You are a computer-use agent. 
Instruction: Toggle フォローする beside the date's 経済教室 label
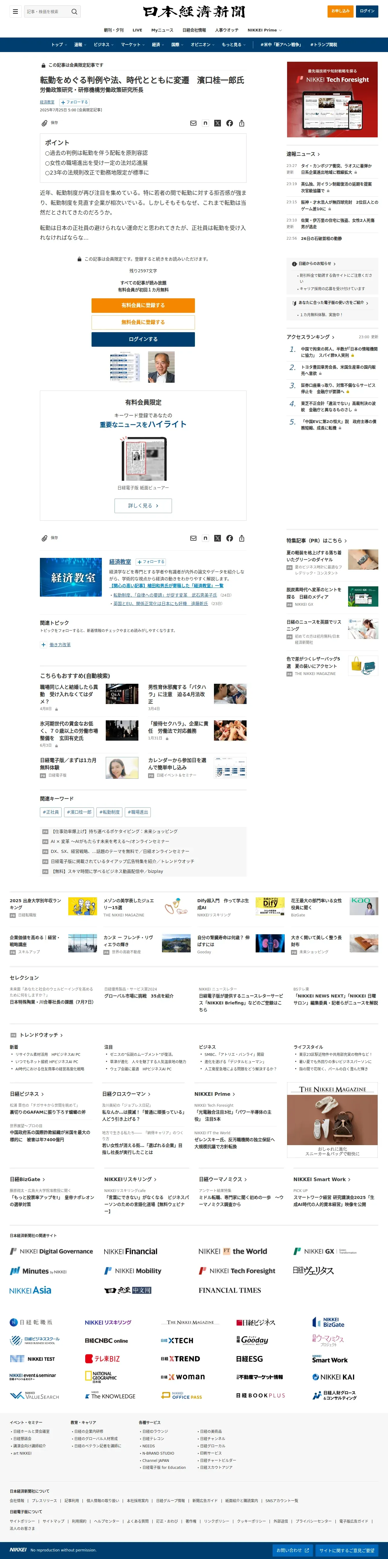tap(74, 102)
